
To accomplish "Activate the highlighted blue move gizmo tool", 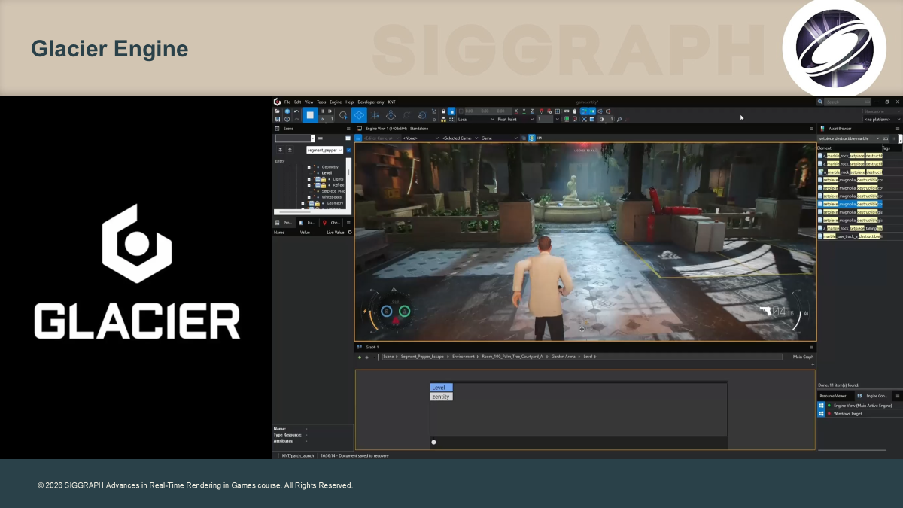I will coord(359,115).
